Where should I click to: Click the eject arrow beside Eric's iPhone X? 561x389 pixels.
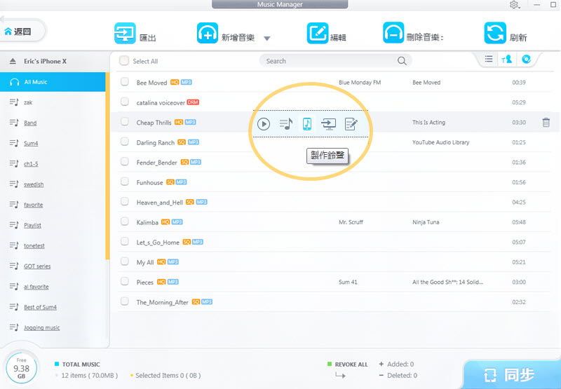[x=13, y=62]
